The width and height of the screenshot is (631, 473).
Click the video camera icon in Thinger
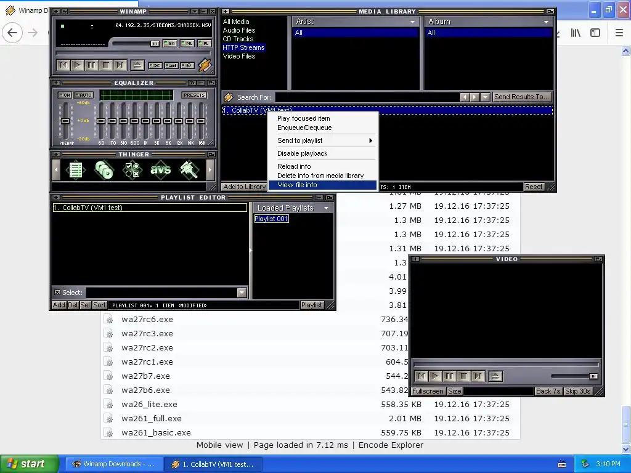coord(189,170)
